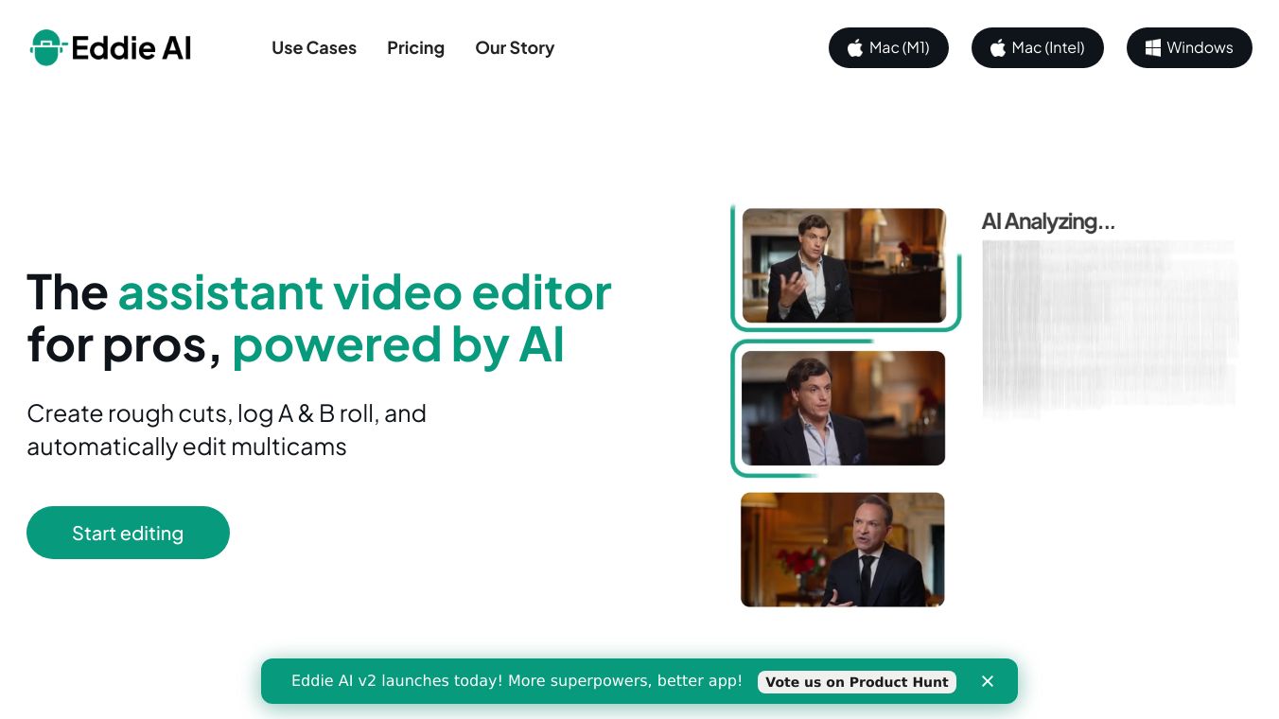Click the Eddie AI logo icon
Viewport: 1279px width, 719px height.
point(46,47)
